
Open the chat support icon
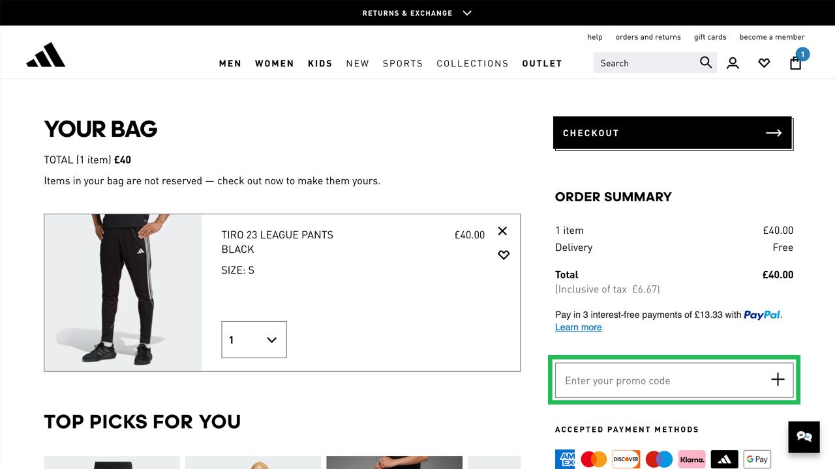(804, 436)
